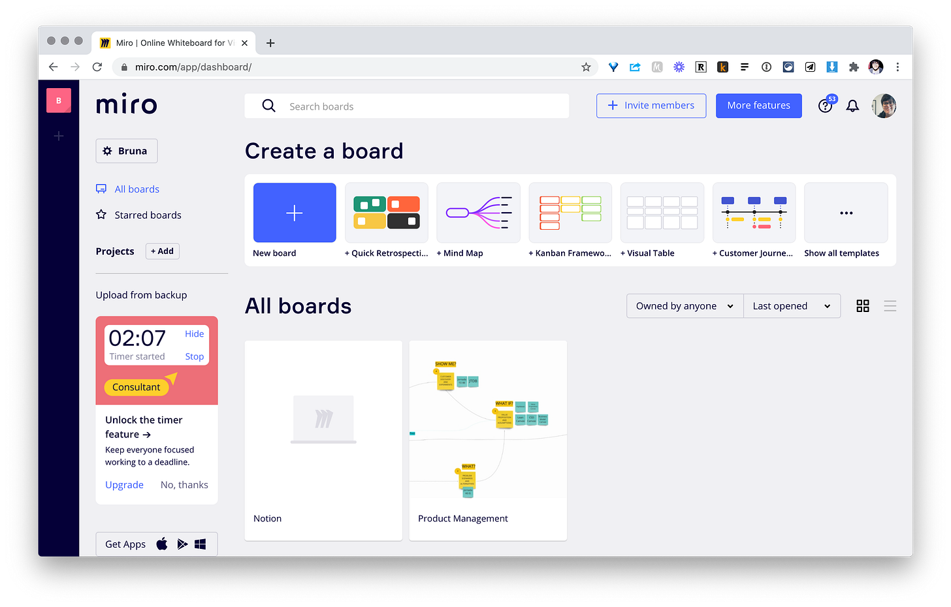Open Chrome three-dot menu
951x607 pixels.
click(x=897, y=67)
